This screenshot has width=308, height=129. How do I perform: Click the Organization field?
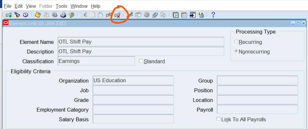133,80
